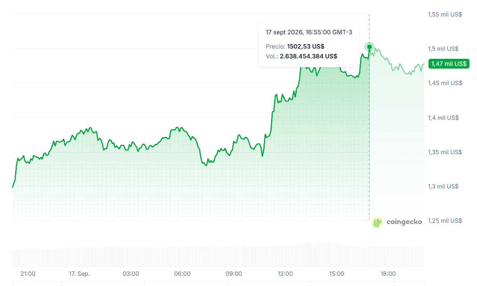Click the 18:00 time axis label

388,274
